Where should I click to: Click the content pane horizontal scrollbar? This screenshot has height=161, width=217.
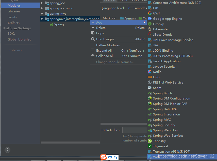(124, 124)
